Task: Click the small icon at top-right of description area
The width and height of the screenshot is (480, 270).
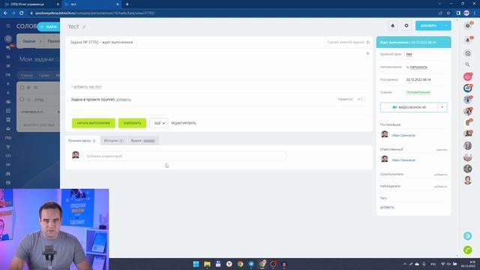Action: (367, 53)
